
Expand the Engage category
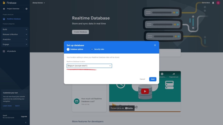pos(15,44)
